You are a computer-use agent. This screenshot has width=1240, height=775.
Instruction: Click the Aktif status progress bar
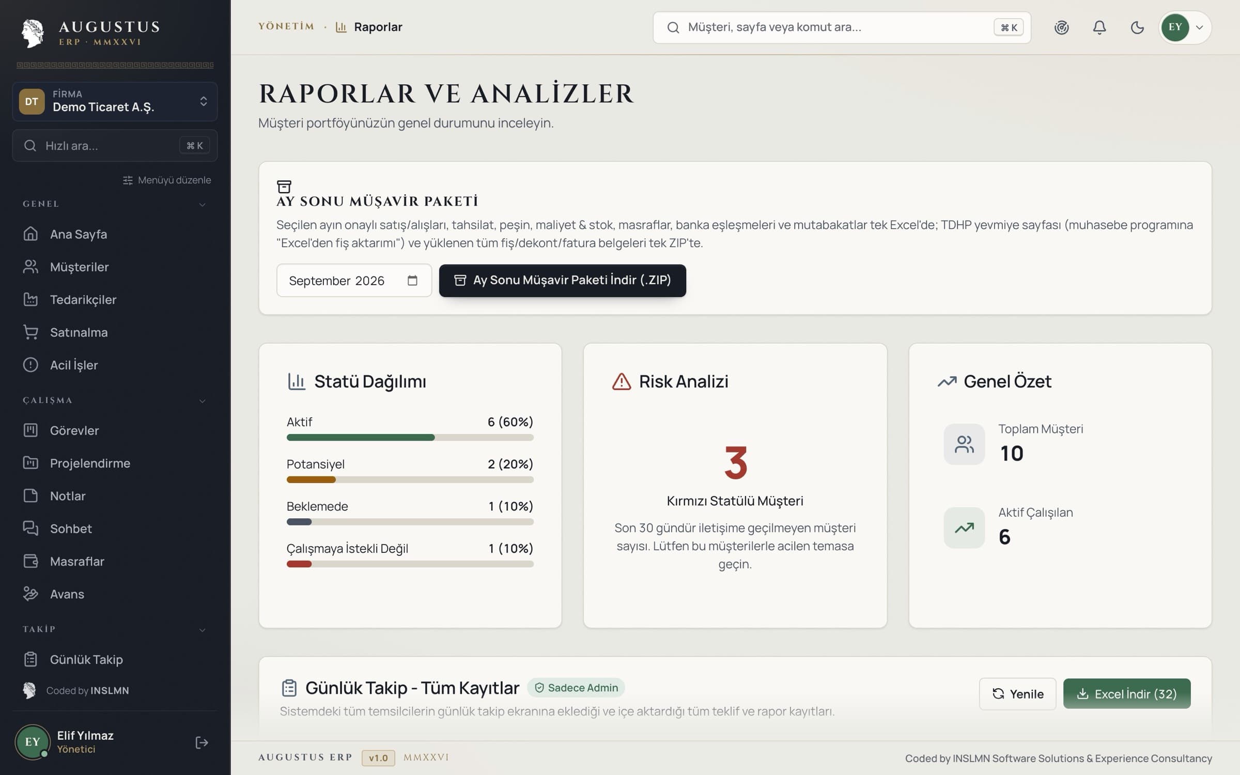(x=410, y=437)
